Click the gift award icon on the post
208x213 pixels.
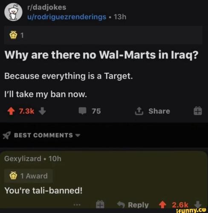click(x=198, y=111)
